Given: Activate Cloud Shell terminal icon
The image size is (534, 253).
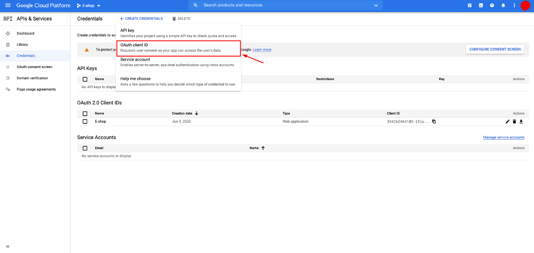Looking at the screenshot, I should [481, 5].
